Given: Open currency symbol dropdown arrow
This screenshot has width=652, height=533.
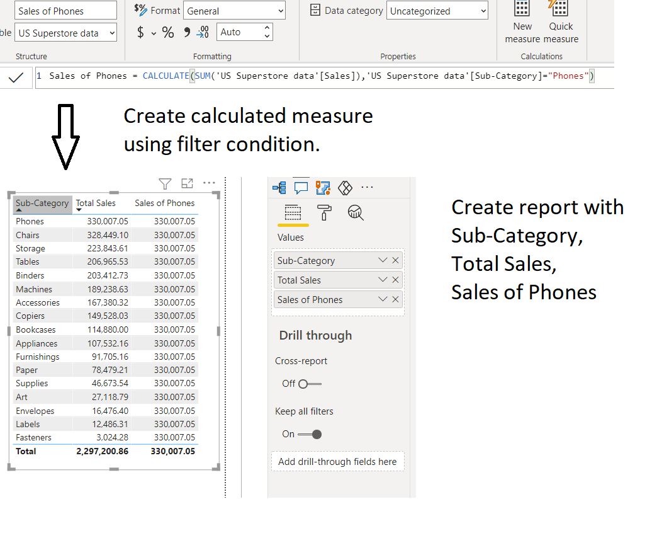Looking at the screenshot, I should click(x=154, y=33).
